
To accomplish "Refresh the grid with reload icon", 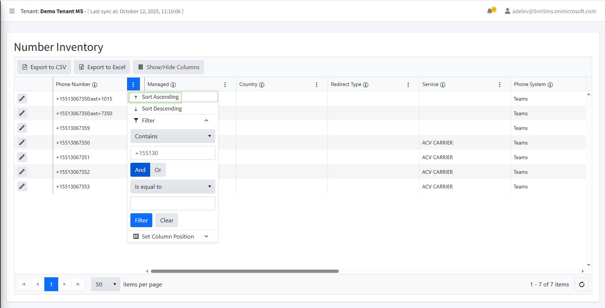I will 582,284.
